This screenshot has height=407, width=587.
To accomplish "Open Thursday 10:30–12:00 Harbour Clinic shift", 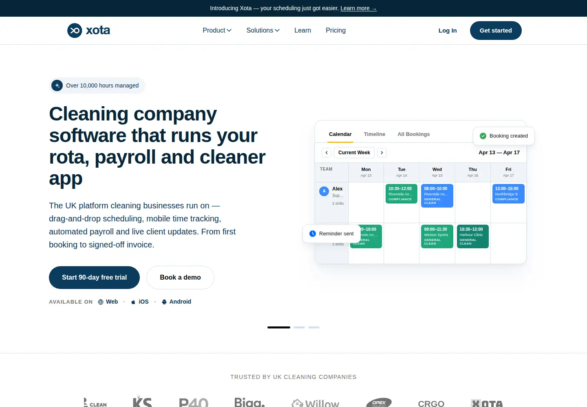I will coord(473,236).
